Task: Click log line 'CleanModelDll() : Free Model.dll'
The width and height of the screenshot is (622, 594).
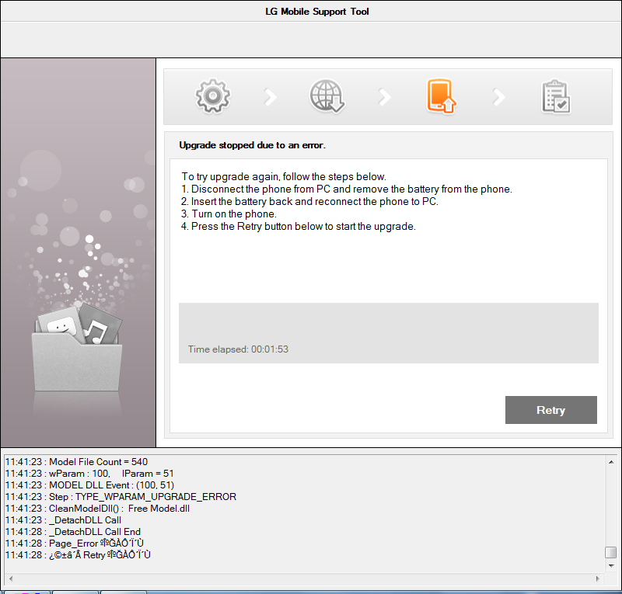Action: (x=98, y=508)
